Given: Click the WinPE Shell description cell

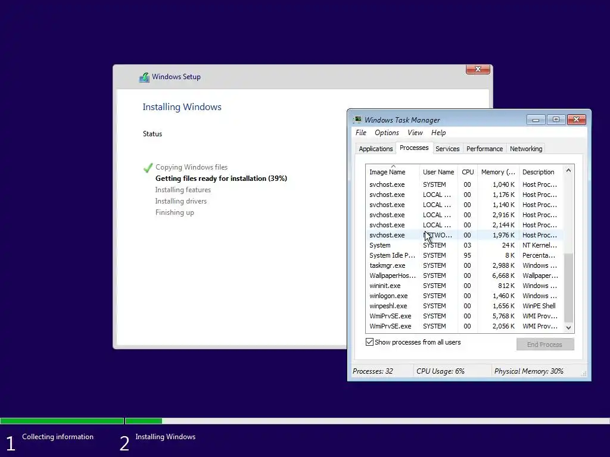Looking at the screenshot, I should coord(539,306).
